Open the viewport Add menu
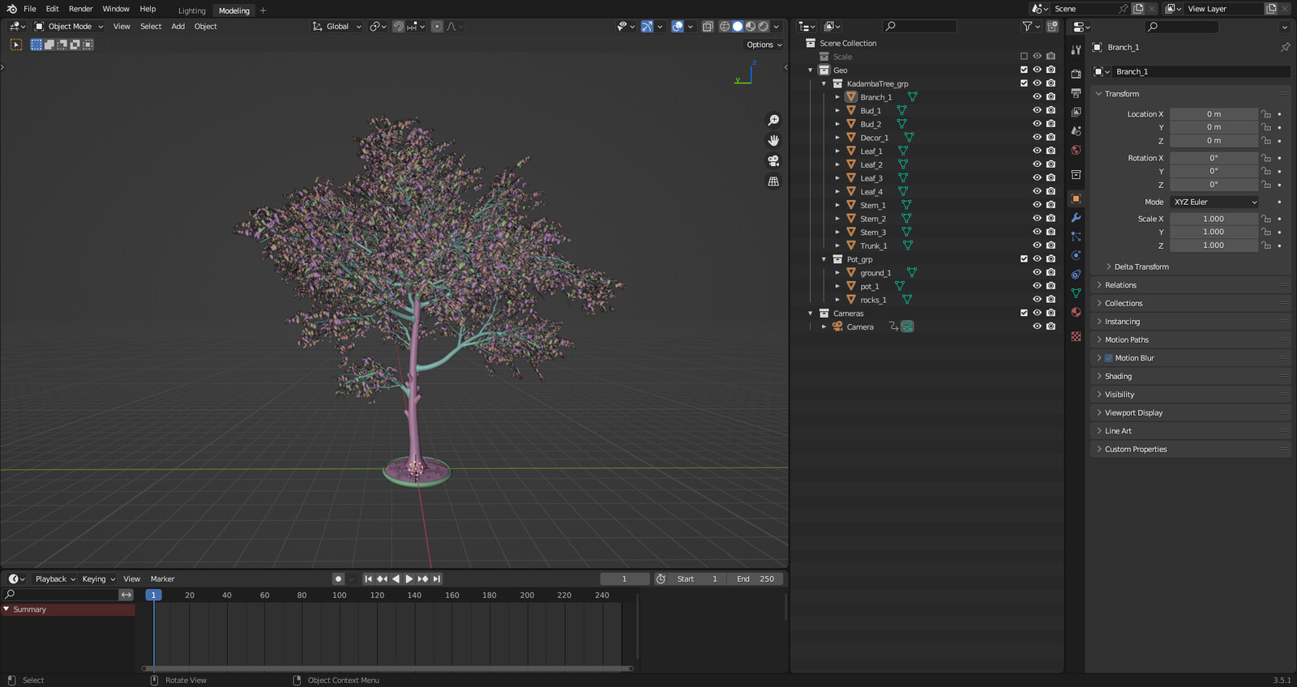 tap(178, 27)
